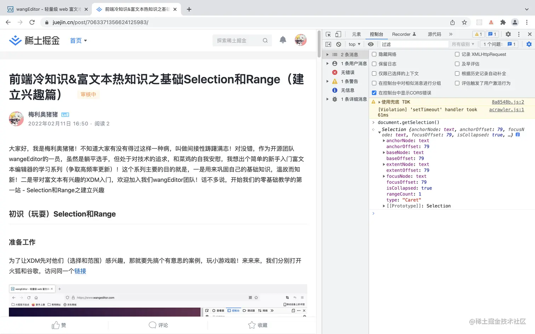
Task: Expand anchorNode property in console
Action: point(384,141)
